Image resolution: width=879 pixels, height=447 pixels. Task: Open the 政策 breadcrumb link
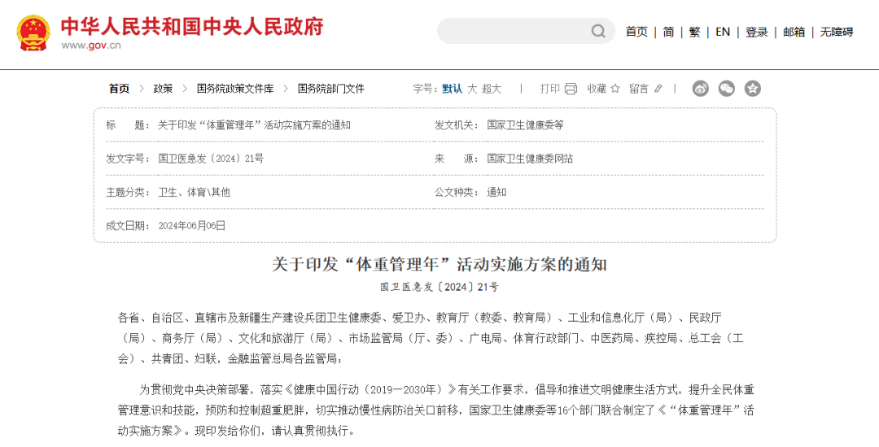pos(163,89)
